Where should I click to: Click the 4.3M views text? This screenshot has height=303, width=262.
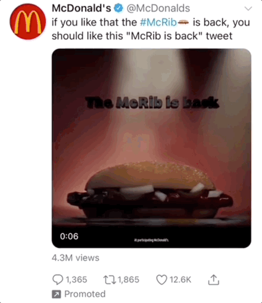[x=76, y=258]
